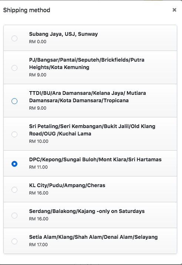
Task: Pick the Sri Petaling/Seri Kembangan radio option
Action: coord(14,134)
